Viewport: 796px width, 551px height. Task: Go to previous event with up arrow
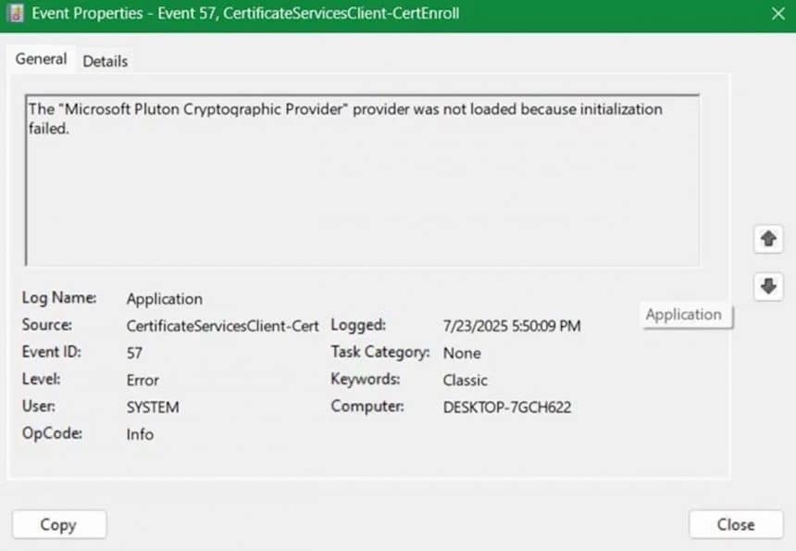click(768, 239)
